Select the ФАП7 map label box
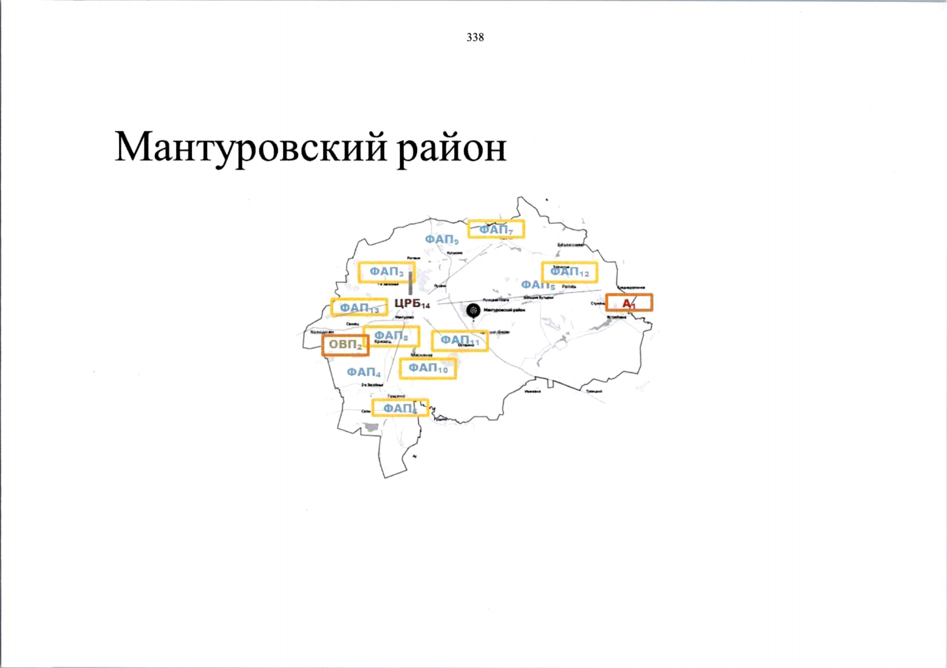This screenshot has height=668, width=947. coord(496,229)
